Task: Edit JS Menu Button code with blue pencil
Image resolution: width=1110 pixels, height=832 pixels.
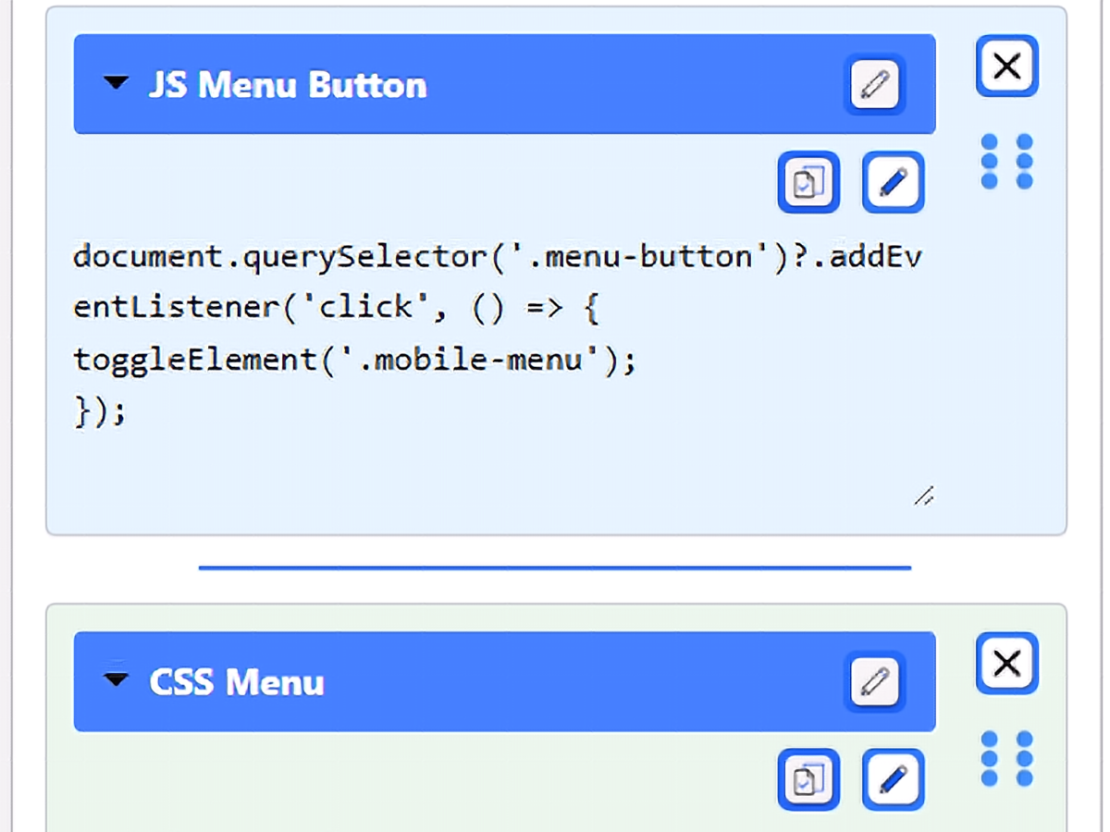Action: click(x=894, y=182)
